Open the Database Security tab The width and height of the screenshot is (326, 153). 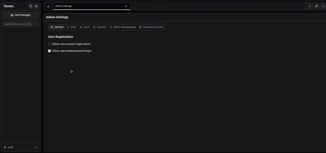pos(151,27)
